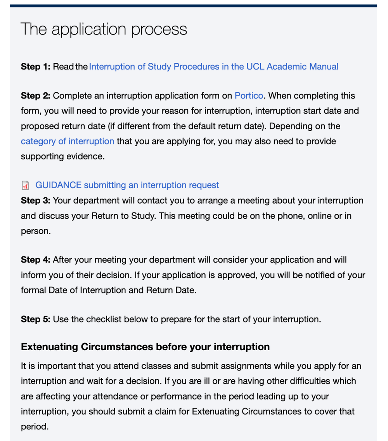This screenshot has width=388, height=441.
Task: Click the bold 'Step 2:' label
Action: click(36, 96)
